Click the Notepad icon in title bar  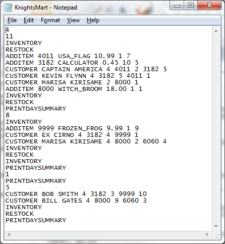[9, 8]
